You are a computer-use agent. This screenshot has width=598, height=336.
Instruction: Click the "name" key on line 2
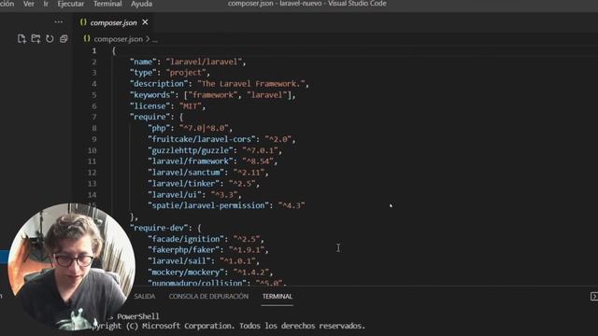(x=143, y=62)
